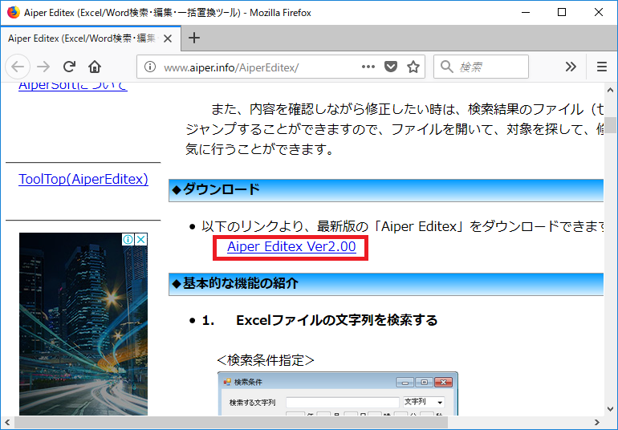The height and width of the screenshot is (430, 618).
Task: Close the advertisement with X icon
Action: point(141,239)
